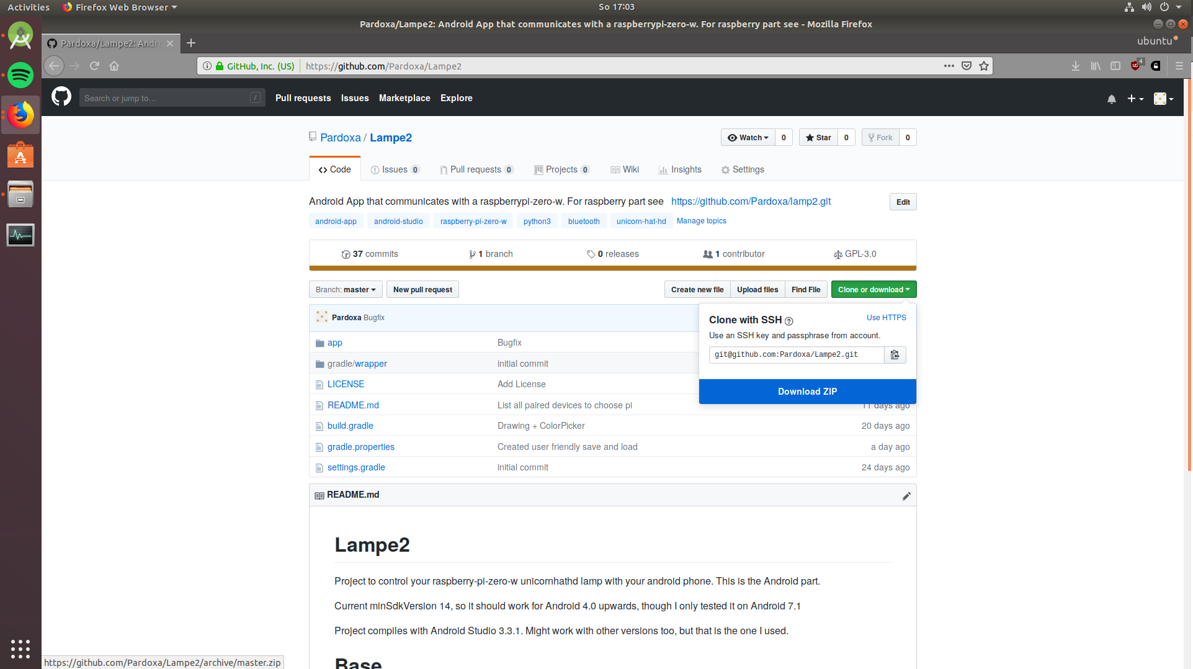Click Manage topics link
1193x669 pixels.
(x=701, y=221)
